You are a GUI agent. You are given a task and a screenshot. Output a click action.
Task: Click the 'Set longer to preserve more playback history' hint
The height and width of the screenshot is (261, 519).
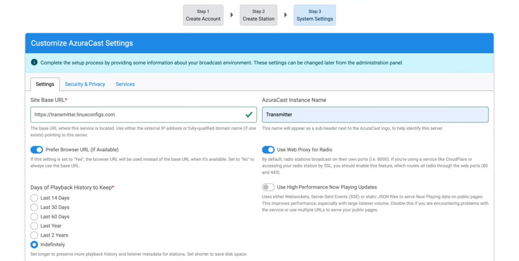(139, 254)
